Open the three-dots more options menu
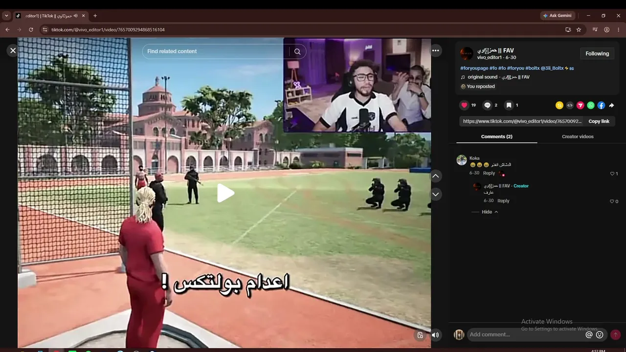The width and height of the screenshot is (626, 352). pyautogui.click(x=435, y=50)
